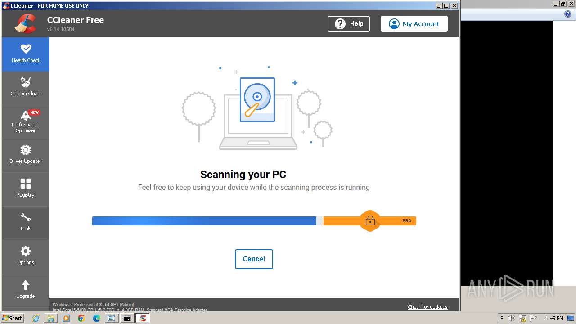Screen dimensions: 576x324
Task: Open the Options section
Action: pyautogui.click(x=26, y=256)
